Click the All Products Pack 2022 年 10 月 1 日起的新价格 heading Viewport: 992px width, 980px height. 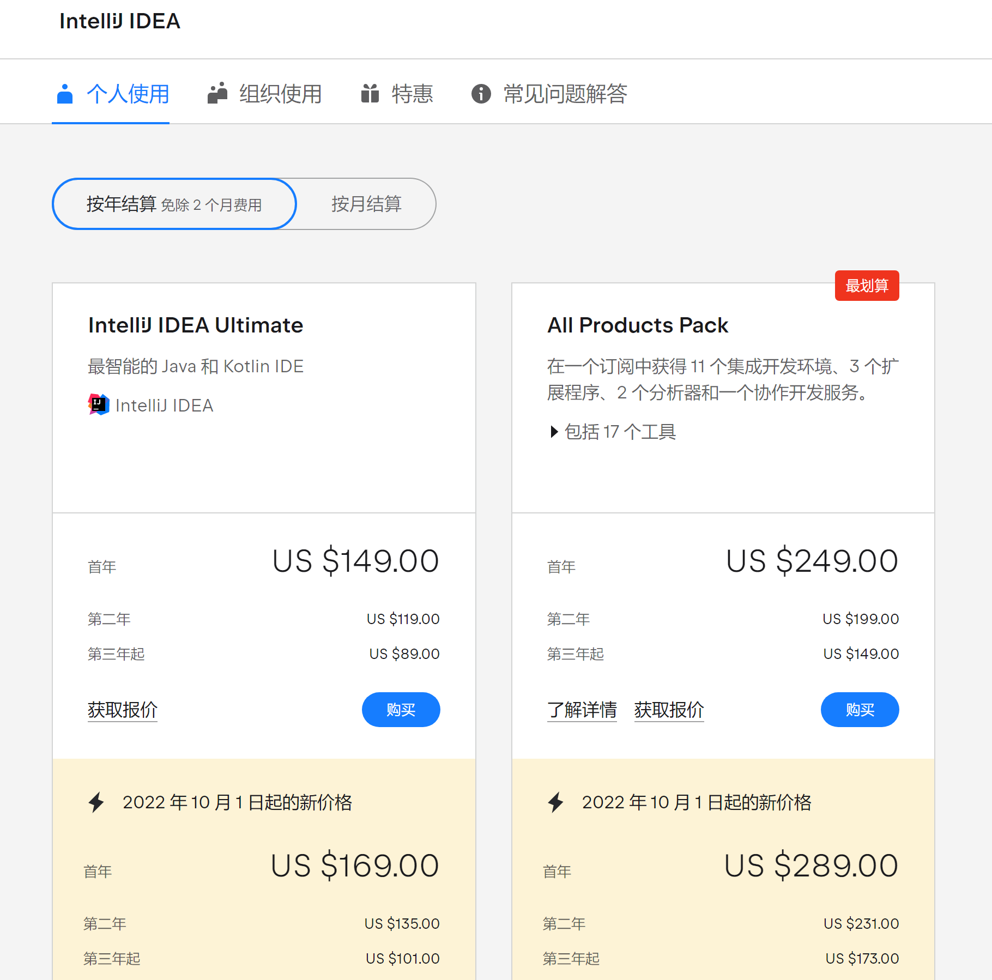coord(697,802)
